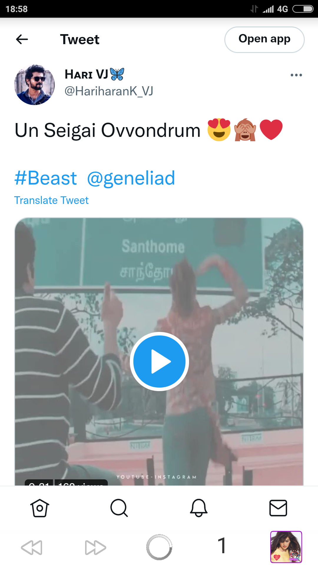Go back using the left arrow
This screenshot has height=565, width=318.
tap(22, 39)
